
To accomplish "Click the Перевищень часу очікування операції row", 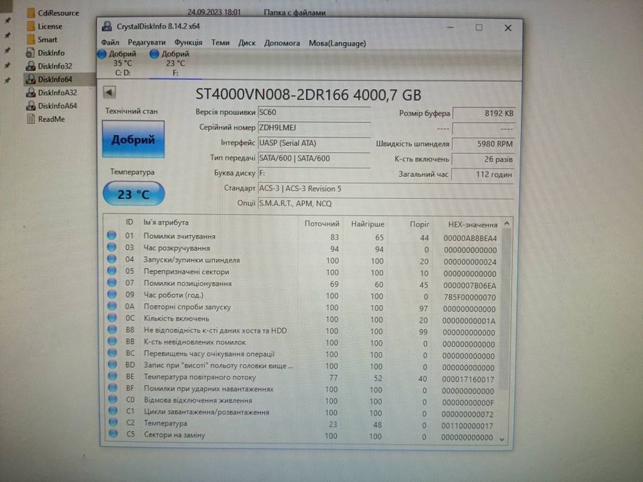I will 303,355.
